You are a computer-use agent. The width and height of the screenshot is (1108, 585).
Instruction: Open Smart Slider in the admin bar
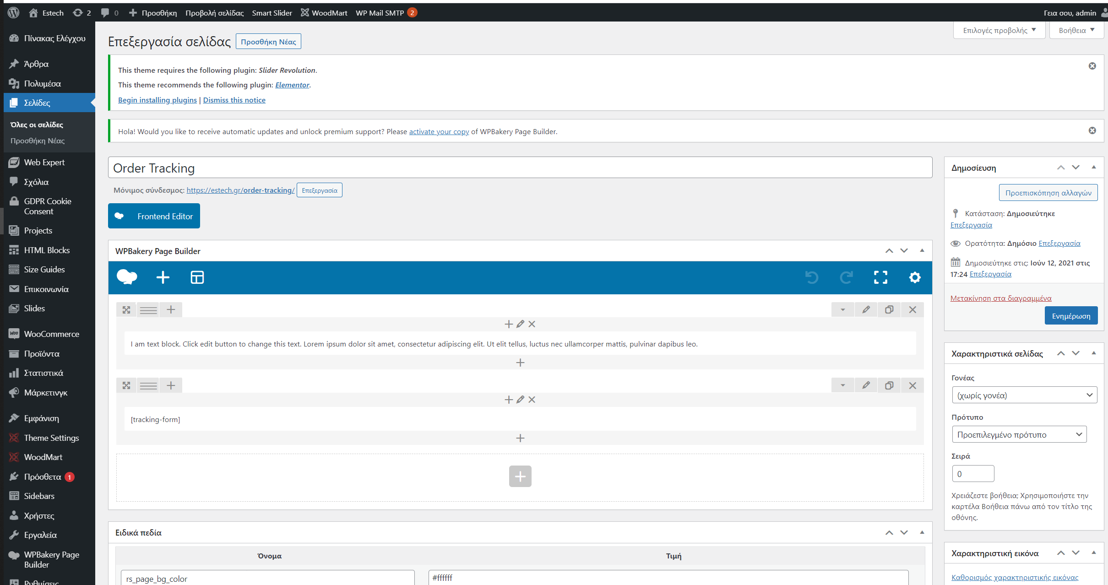pyautogui.click(x=272, y=13)
